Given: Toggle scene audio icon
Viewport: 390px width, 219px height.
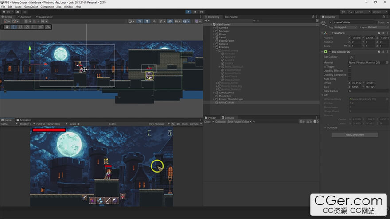Looking at the screenshot, I should (x=154, y=21).
